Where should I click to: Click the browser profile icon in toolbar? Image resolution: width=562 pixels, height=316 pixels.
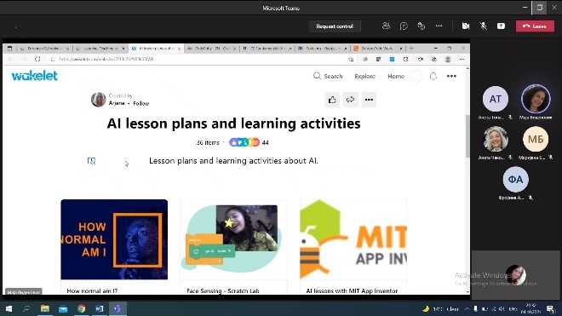(x=448, y=59)
